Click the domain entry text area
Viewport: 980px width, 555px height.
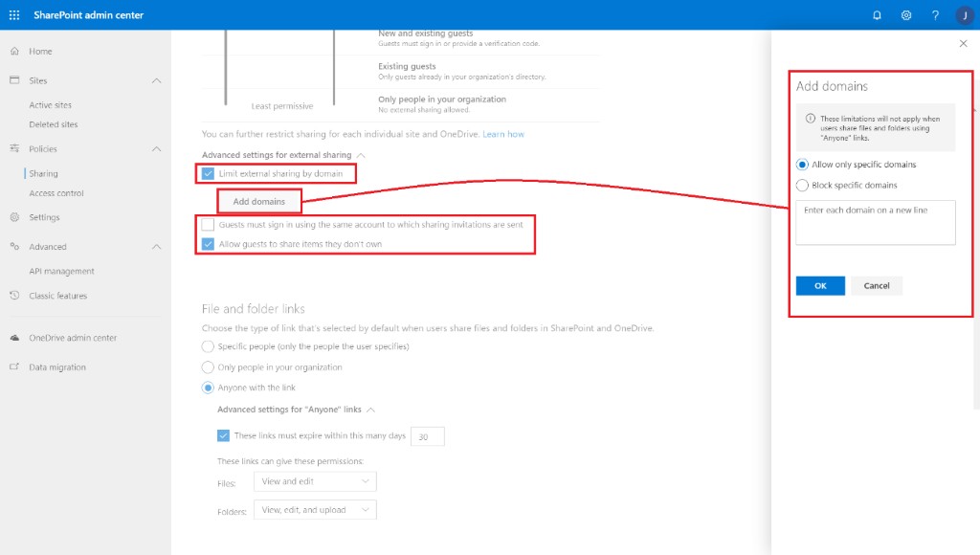point(876,223)
